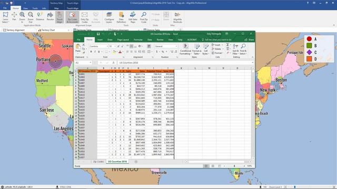This screenshot has height=189, width=337.
Task: Switch to the Zip Codes sheet tab
Action: 98,162
